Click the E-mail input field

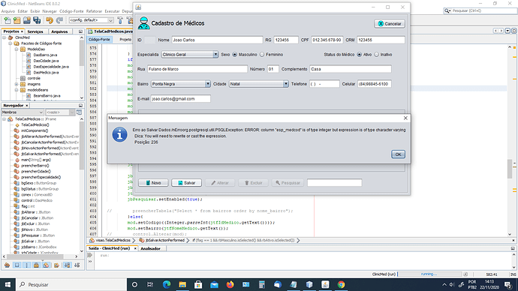180,99
